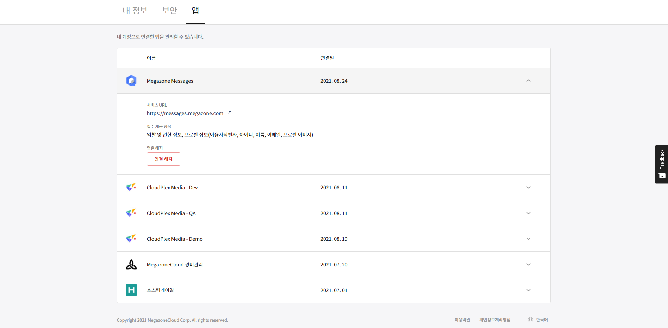Click the CloudPlex Media - Demo icon
Viewport: 668px width, 328px height.
coord(131,239)
